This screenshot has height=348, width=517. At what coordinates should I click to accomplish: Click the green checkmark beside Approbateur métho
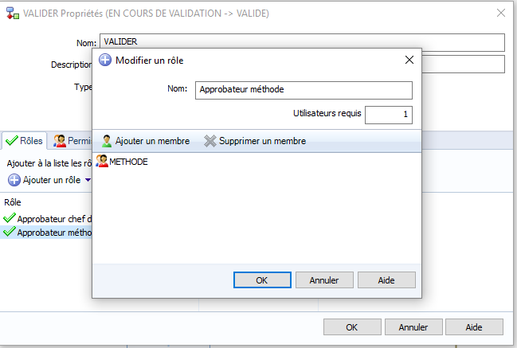click(x=10, y=232)
